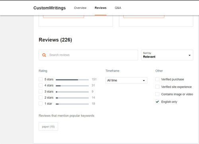
Task: Focus the Search reviews input field
Action: (x=88, y=55)
